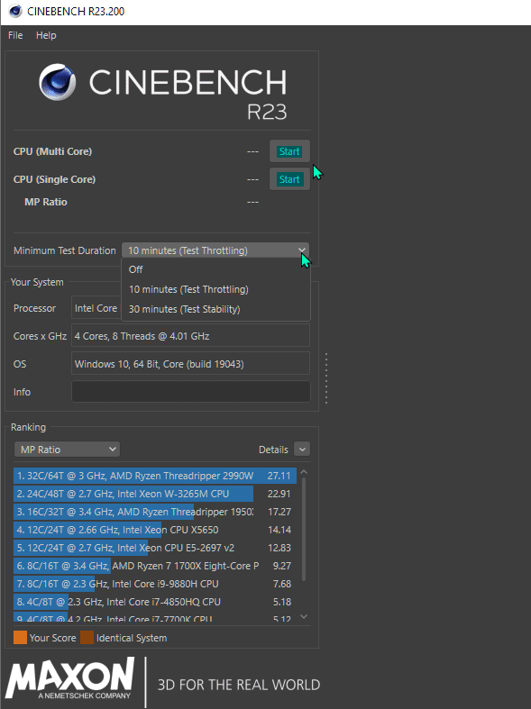Choose 30 minutes (Test Stability) option
Image resolution: width=531 pixels, height=709 pixels.
(x=215, y=309)
